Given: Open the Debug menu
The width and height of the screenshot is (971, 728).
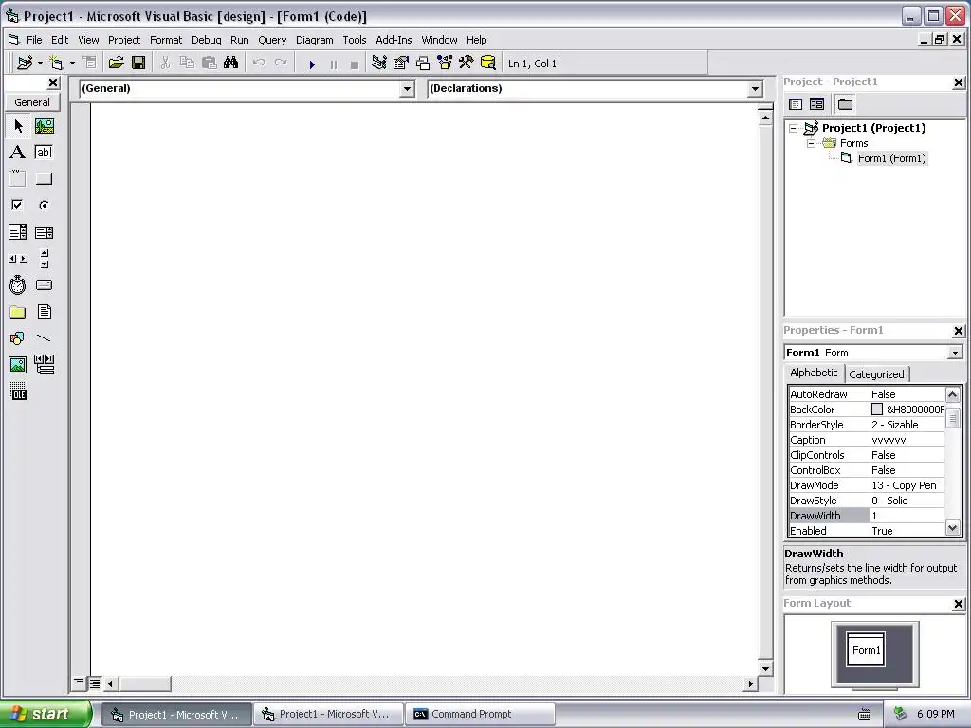Looking at the screenshot, I should coord(206,40).
